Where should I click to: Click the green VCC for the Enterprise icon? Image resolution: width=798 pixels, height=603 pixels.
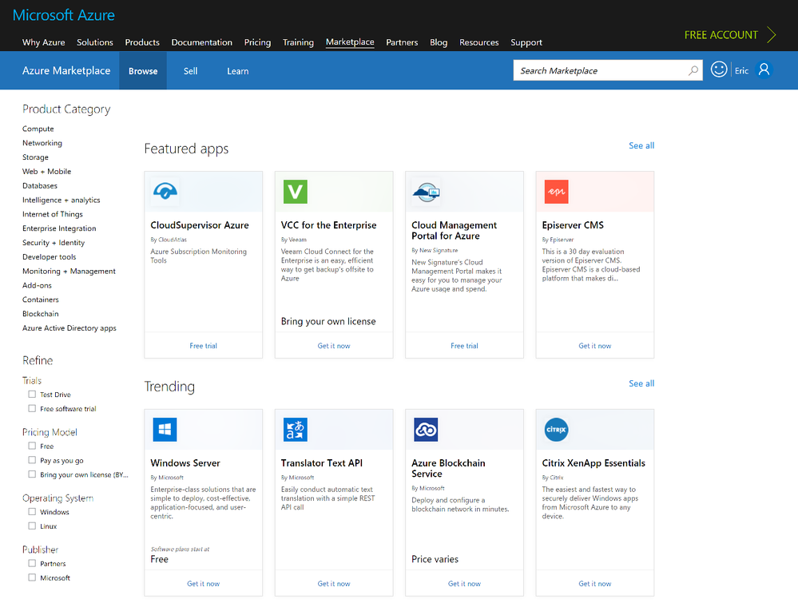click(x=295, y=191)
